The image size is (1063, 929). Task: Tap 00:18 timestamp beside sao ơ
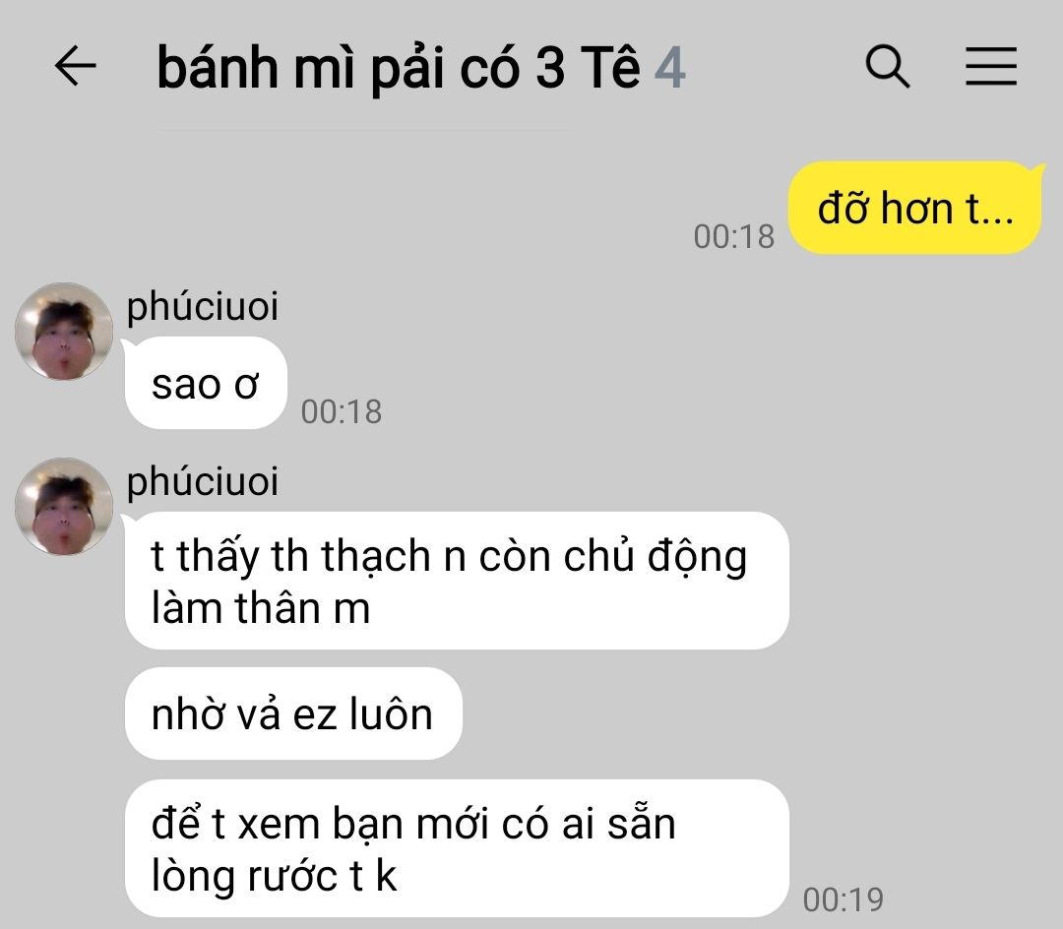[x=341, y=411]
